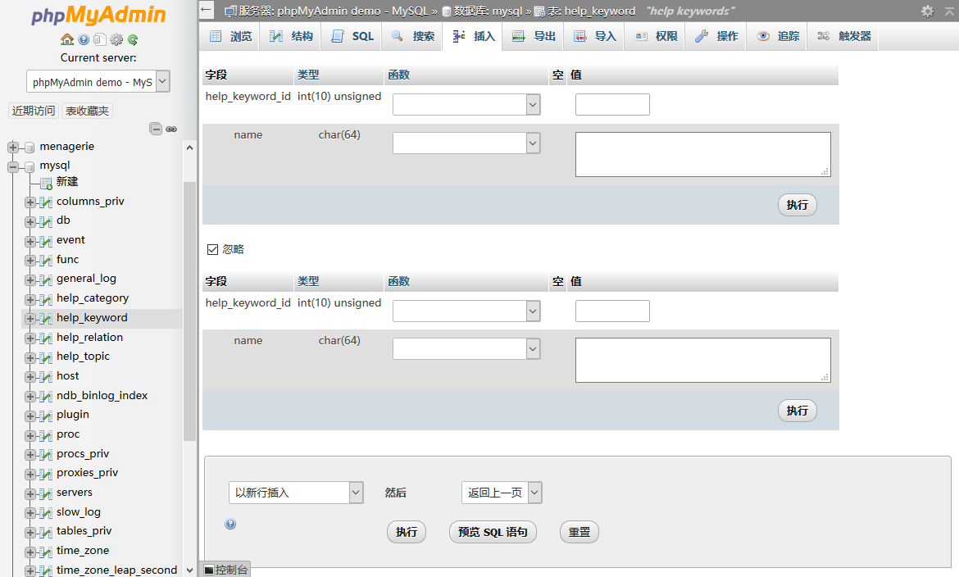Open function dropdown for first help_keyword_id row
This screenshot has height=577, width=959.
pos(466,104)
